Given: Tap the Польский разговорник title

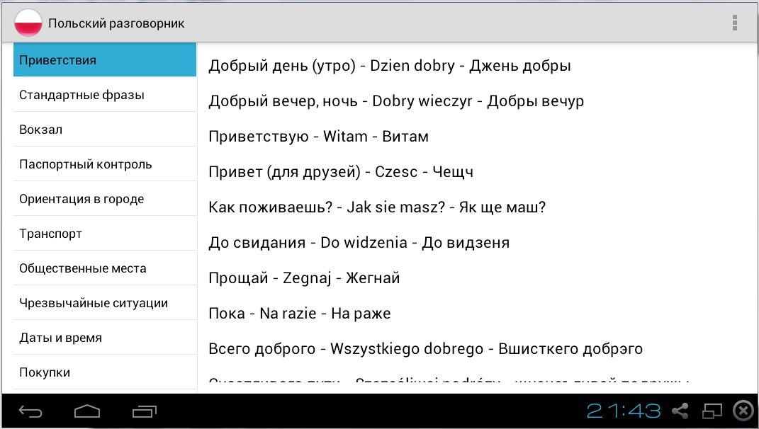Looking at the screenshot, I should click(116, 23).
